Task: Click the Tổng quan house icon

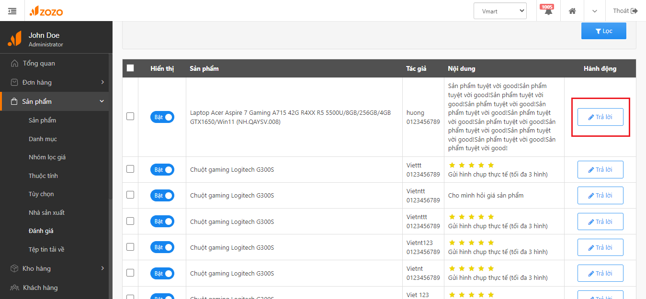Action: click(14, 63)
